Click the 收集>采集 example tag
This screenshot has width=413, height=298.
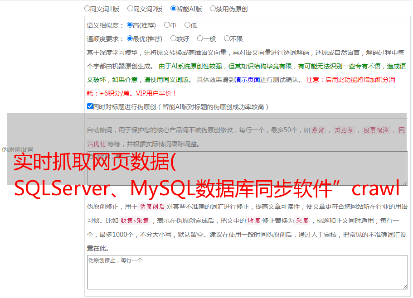click(135, 221)
